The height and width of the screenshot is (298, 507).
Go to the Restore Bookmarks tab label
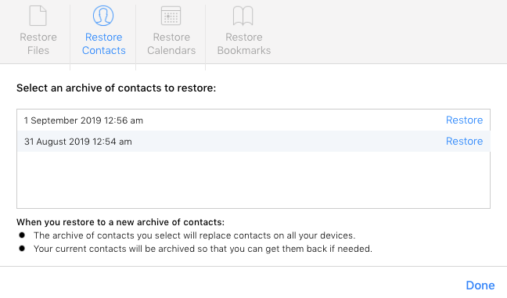[244, 44]
